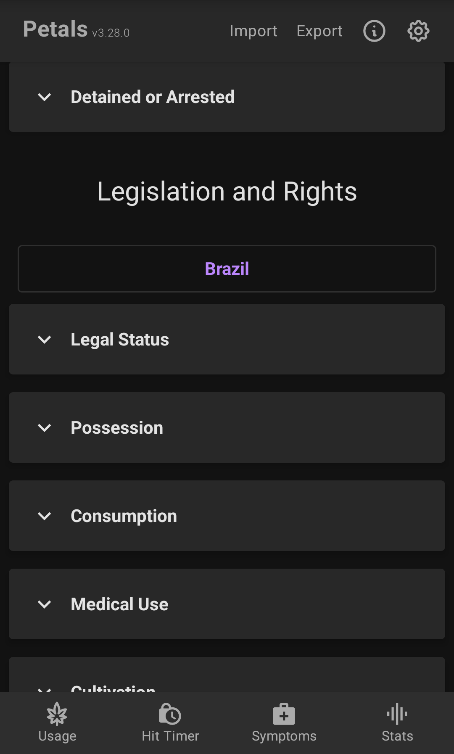Expand the partially visible Cultivation section
The image size is (454, 754).
[x=113, y=686]
